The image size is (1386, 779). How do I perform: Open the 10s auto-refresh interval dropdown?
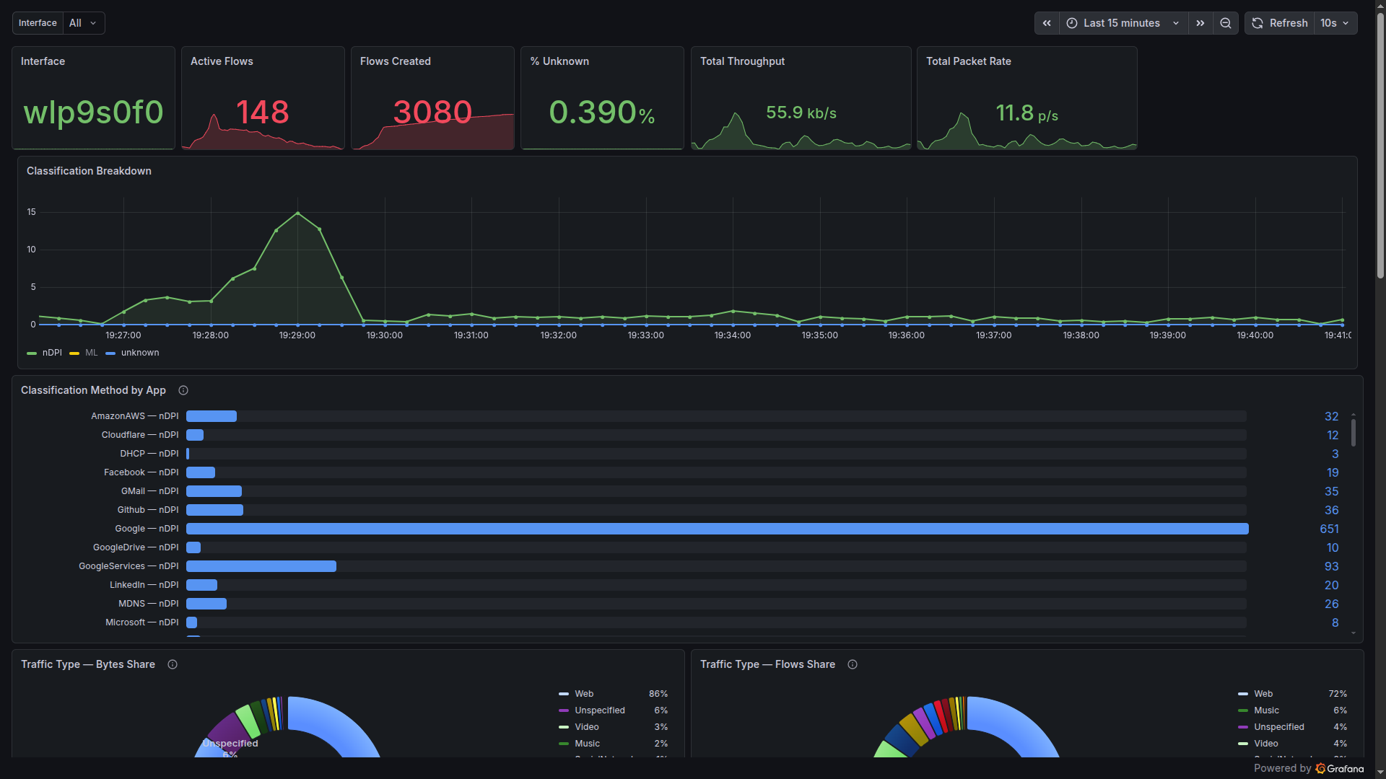pyautogui.click(x=1335, y=22)
